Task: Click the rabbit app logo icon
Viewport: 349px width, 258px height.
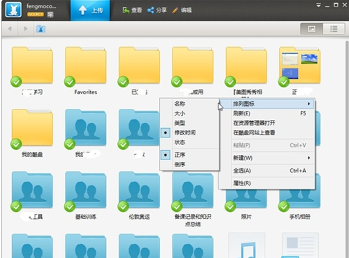Action: [x=13, y=10]
